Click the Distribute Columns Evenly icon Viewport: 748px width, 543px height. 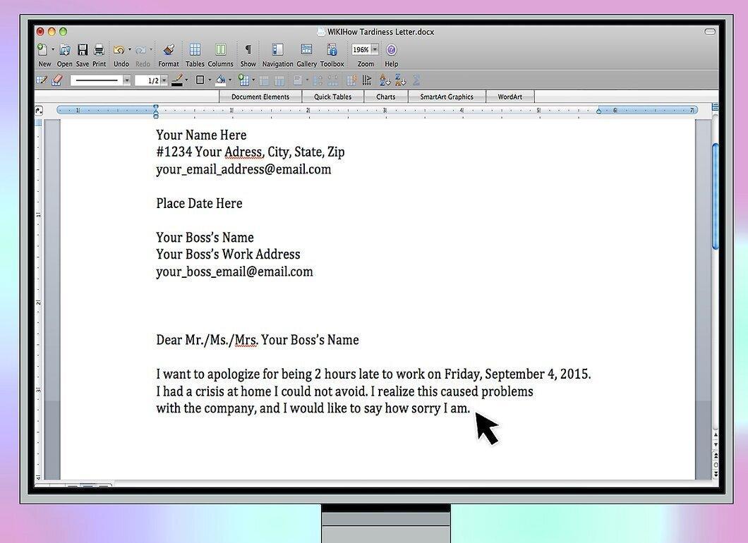[x=332, y=80]
